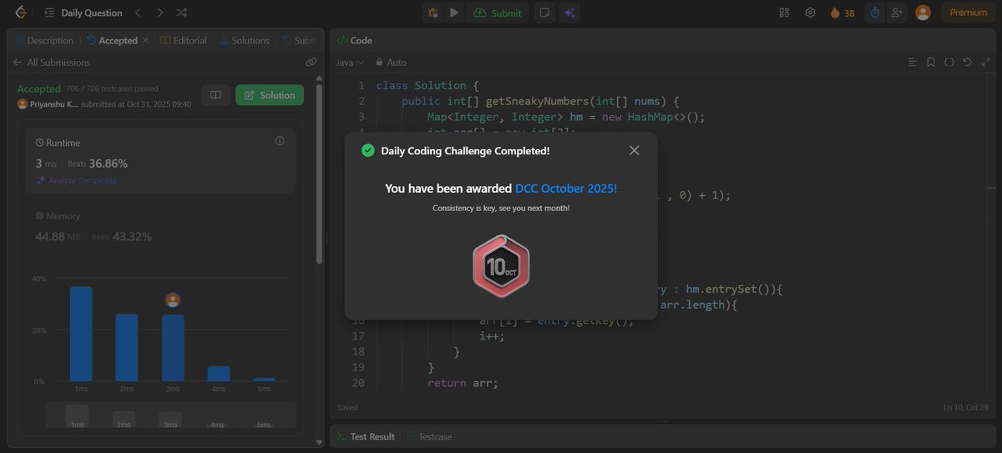The width and height of the screenshot is (1002, 453).
Task: Click the Code panel header
Action: (356, 40)
